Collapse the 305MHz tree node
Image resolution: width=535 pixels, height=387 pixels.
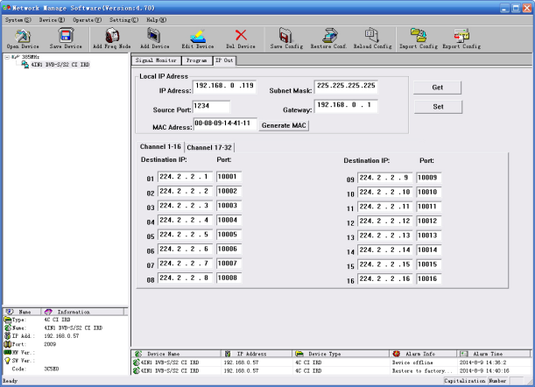(x=7, y=57)
